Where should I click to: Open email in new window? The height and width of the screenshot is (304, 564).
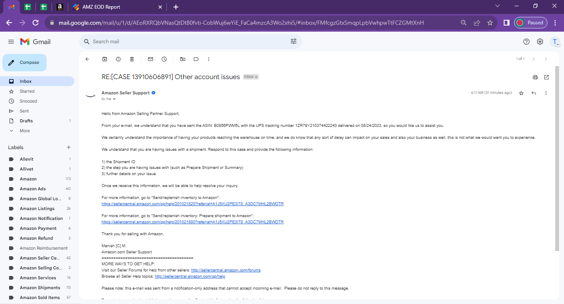(x=547, y=77)
